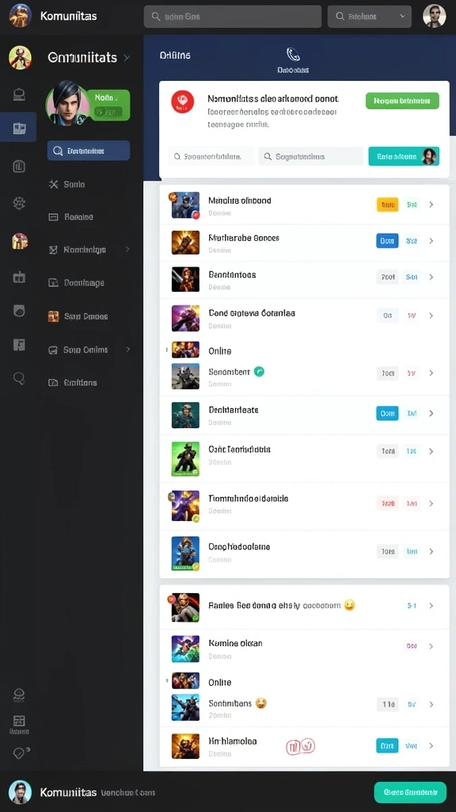Select the monitor icon in the left rail
Screen dimensions: 456x812
[19, 94]
